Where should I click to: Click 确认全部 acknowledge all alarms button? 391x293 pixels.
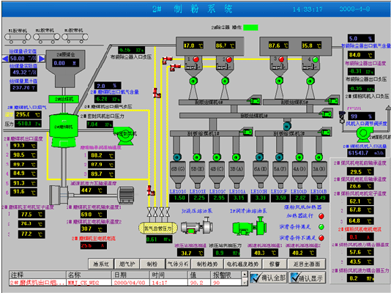[269, 278]
